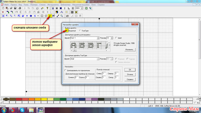Confirm font settings with OK button
Screen dimensions: 201x113
(x=130, y=70)
